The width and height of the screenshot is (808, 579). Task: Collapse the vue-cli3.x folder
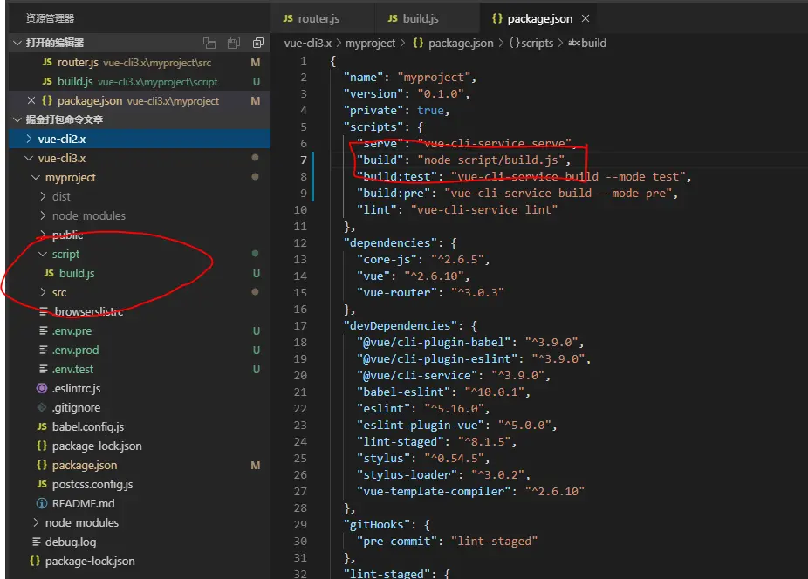tap(29, 158)
